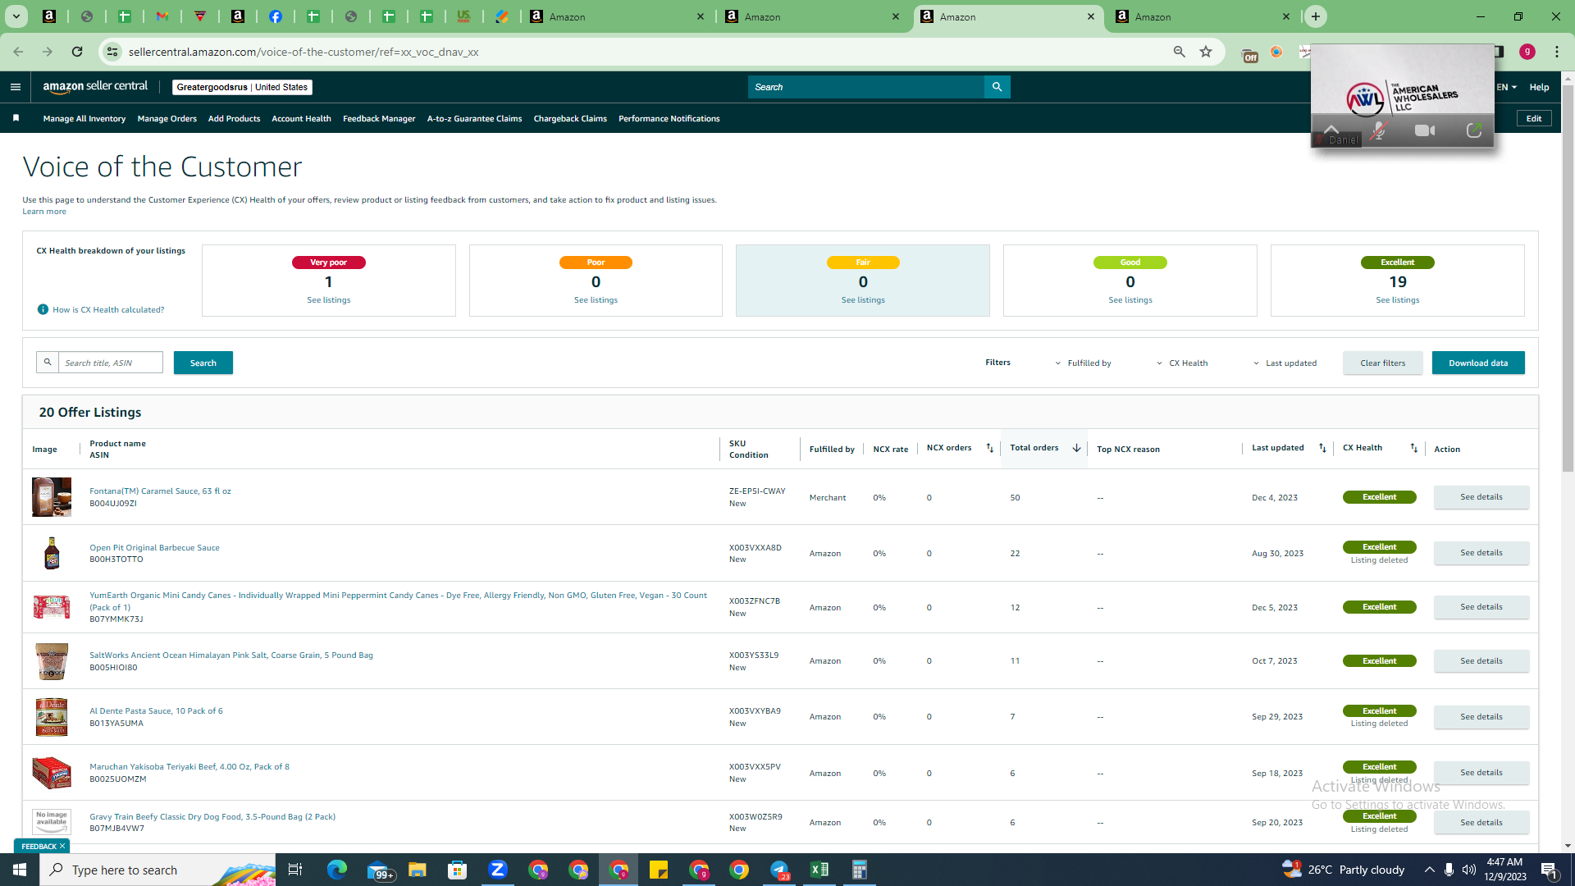Image resolution: width=1575 pixels, height=886 pixels.
Task: Open the Windows Start menu
Action: (20, 870)
